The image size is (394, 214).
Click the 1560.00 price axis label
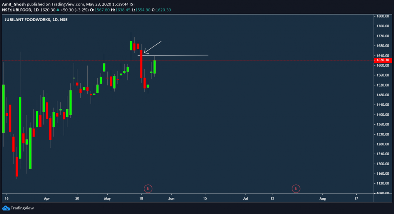coord(383,75)
